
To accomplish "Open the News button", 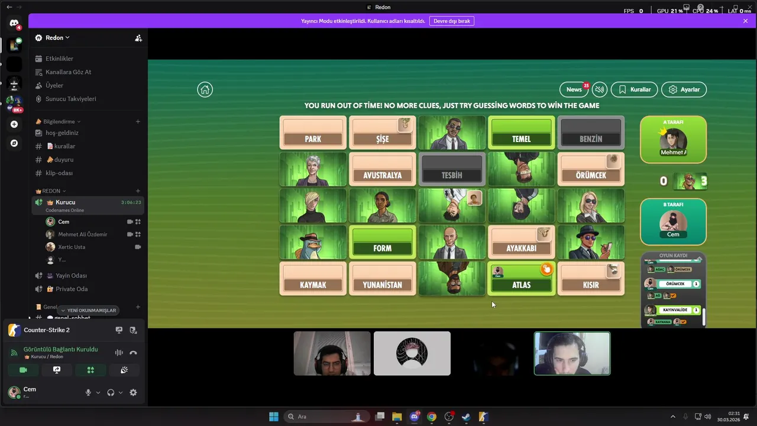I will [x=574, y=89].
